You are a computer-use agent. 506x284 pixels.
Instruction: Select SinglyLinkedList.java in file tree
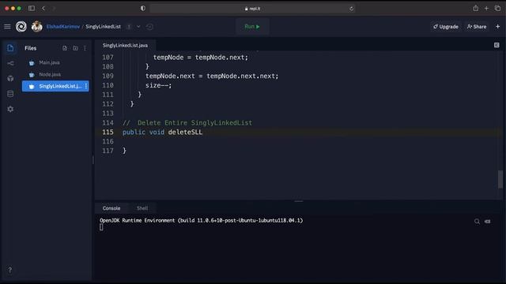55,86
